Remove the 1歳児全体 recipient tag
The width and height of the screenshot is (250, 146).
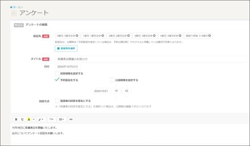click(x=103, y=36)
